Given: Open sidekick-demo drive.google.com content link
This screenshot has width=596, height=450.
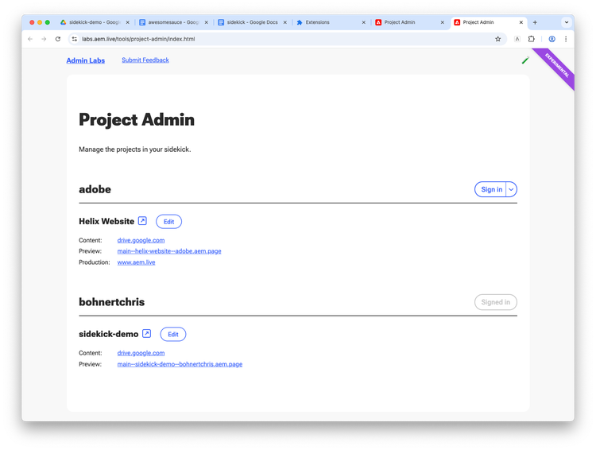Looking at the screenshot, I should tap(141, 353).
